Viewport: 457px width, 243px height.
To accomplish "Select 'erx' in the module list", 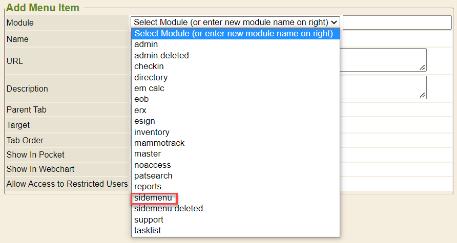I will (x=140, y=110).
